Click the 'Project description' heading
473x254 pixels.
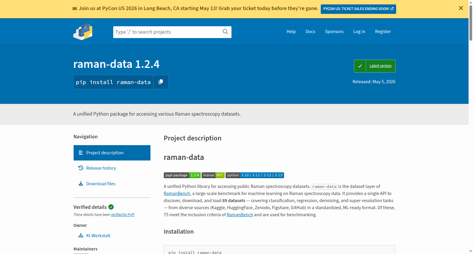pyautogui.click(x=192, y=138)
